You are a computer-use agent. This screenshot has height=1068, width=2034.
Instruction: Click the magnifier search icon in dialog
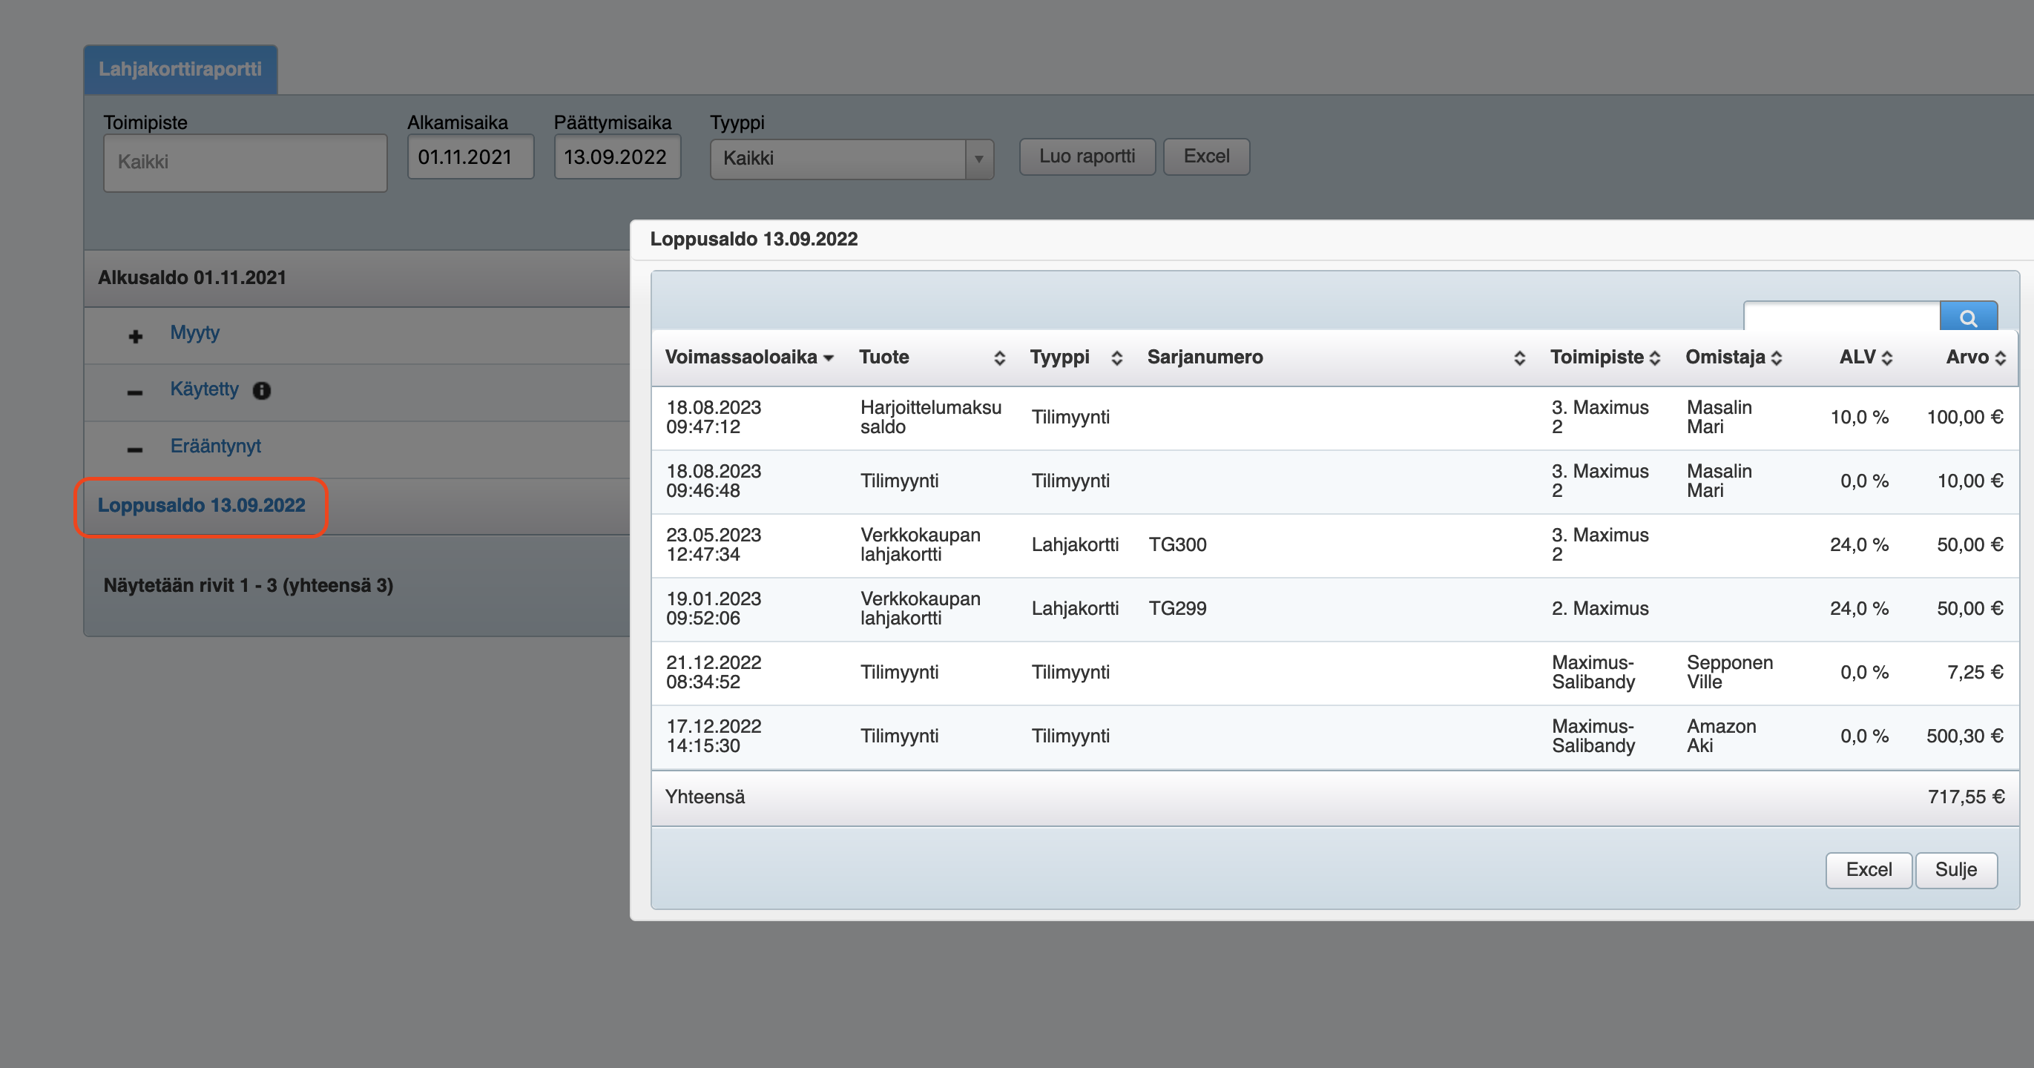[x=1968, y=317]
